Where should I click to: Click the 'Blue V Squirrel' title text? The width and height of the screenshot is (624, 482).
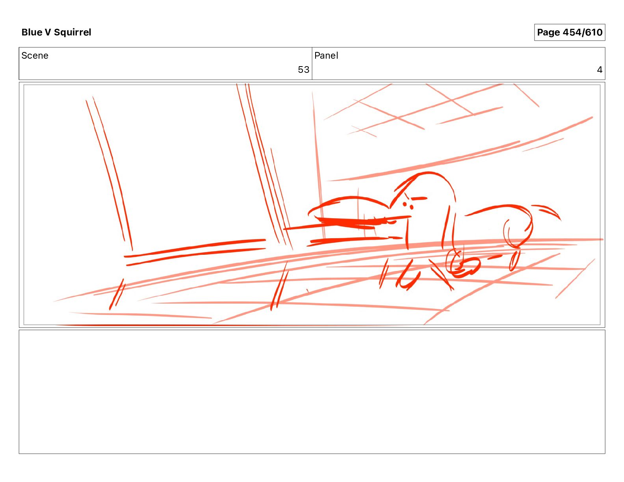coord(56,32)
